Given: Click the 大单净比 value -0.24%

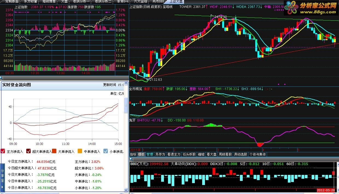Looking at the screenshot, I should click(96, 175).
